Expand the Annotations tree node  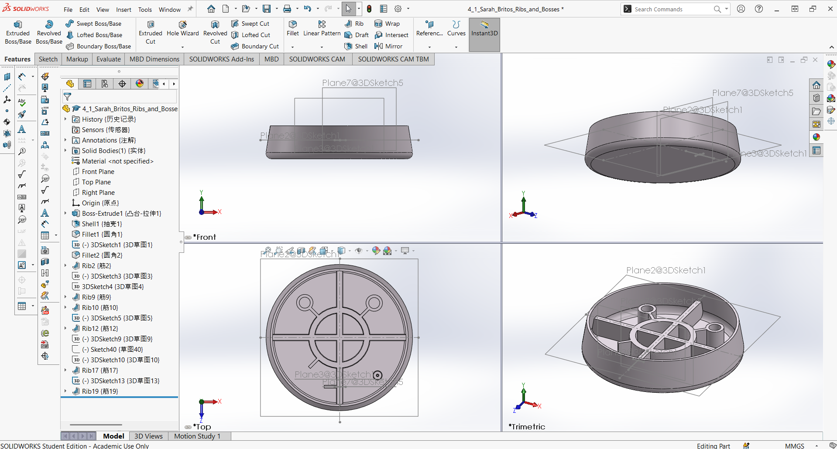(x=65, y=140)
